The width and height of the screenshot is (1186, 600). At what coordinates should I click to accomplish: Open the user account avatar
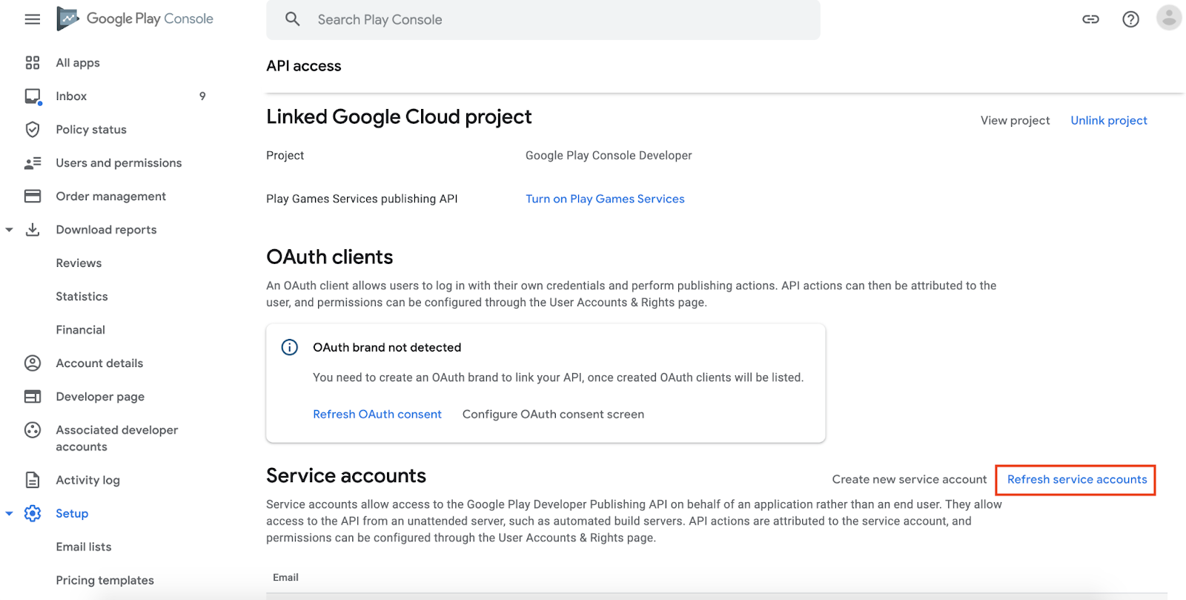tap(1169, 18)
